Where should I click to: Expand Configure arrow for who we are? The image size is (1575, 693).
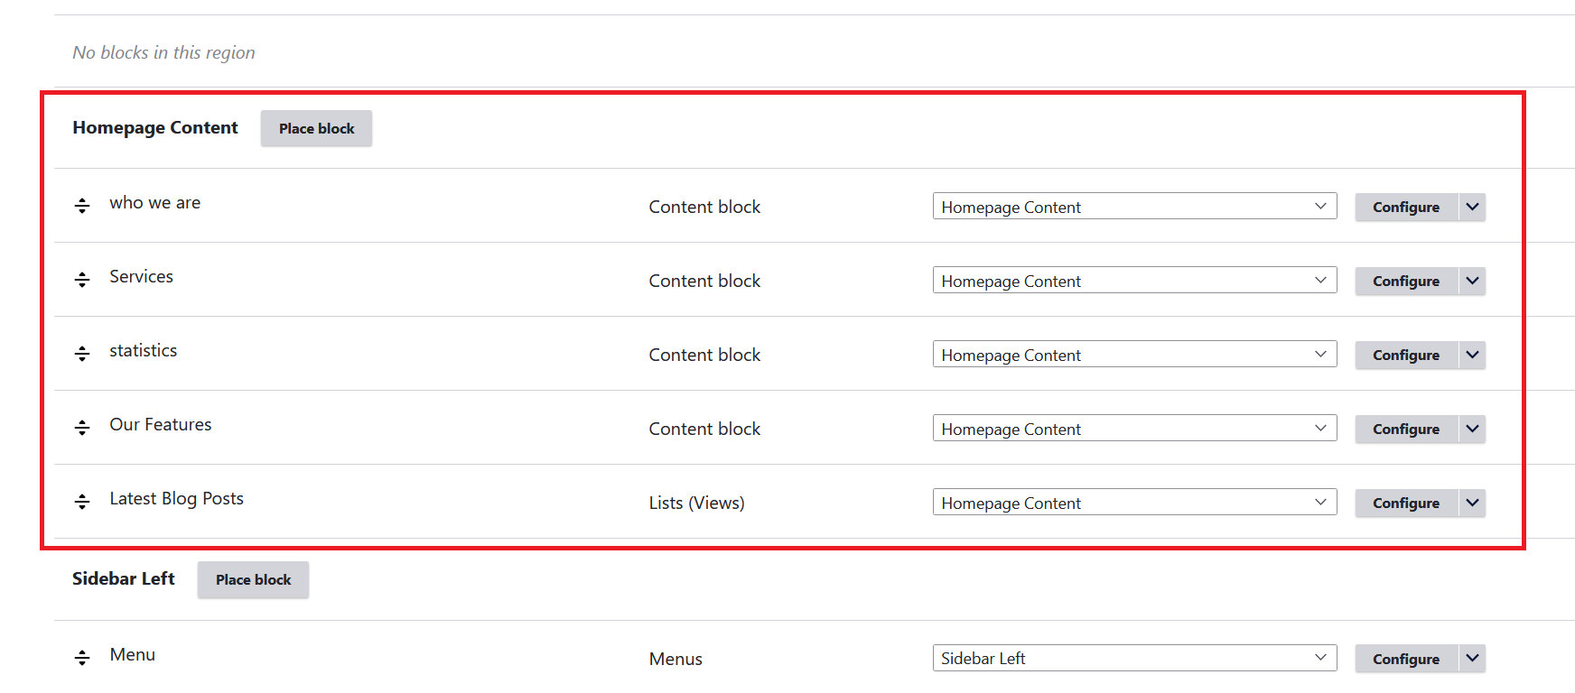(x=1472, y=207)
